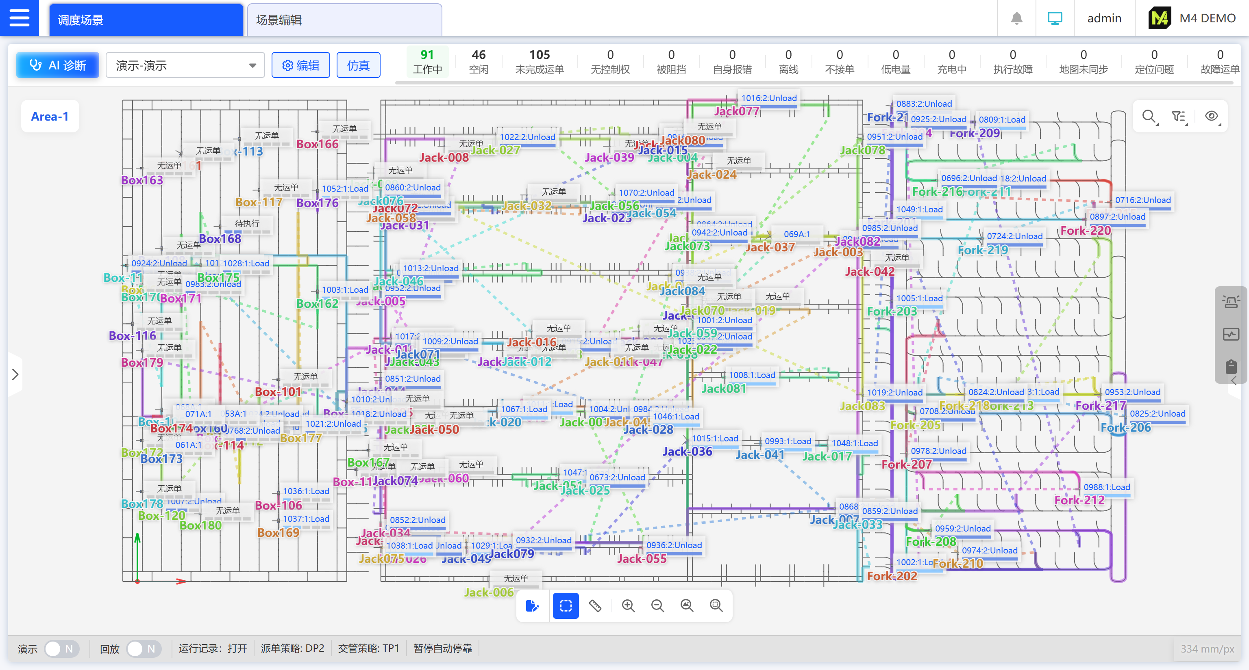Open the map filter list icon

pyautogui.click(x=1178, y=116)
